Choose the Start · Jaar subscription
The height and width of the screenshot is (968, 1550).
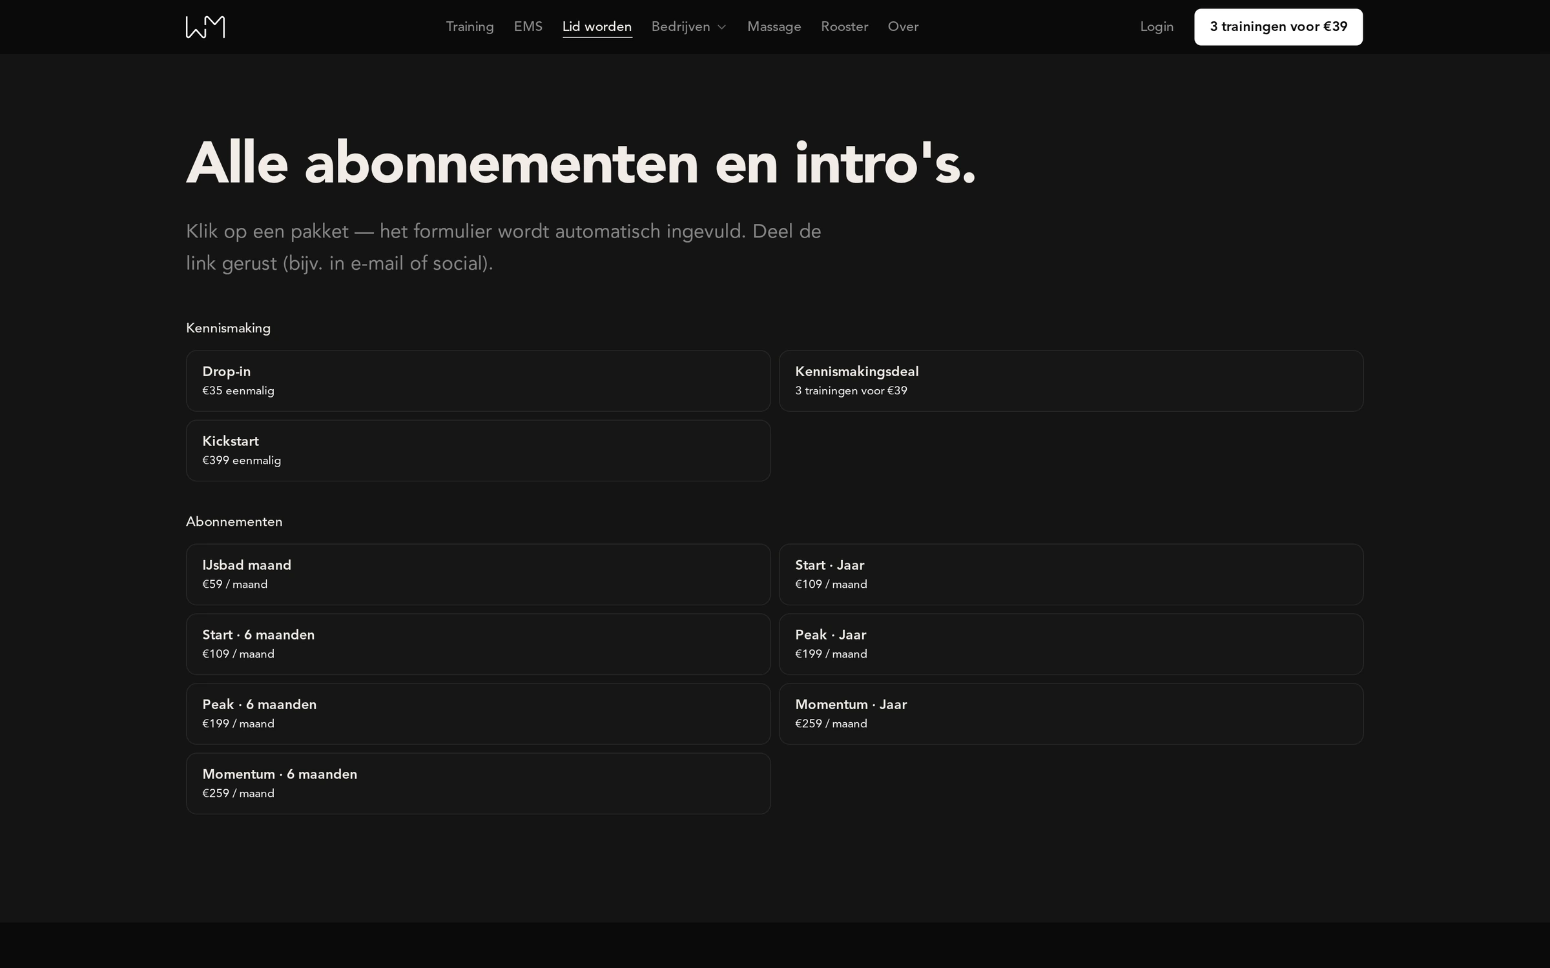pyautogui.click(x=1071, y=574)
